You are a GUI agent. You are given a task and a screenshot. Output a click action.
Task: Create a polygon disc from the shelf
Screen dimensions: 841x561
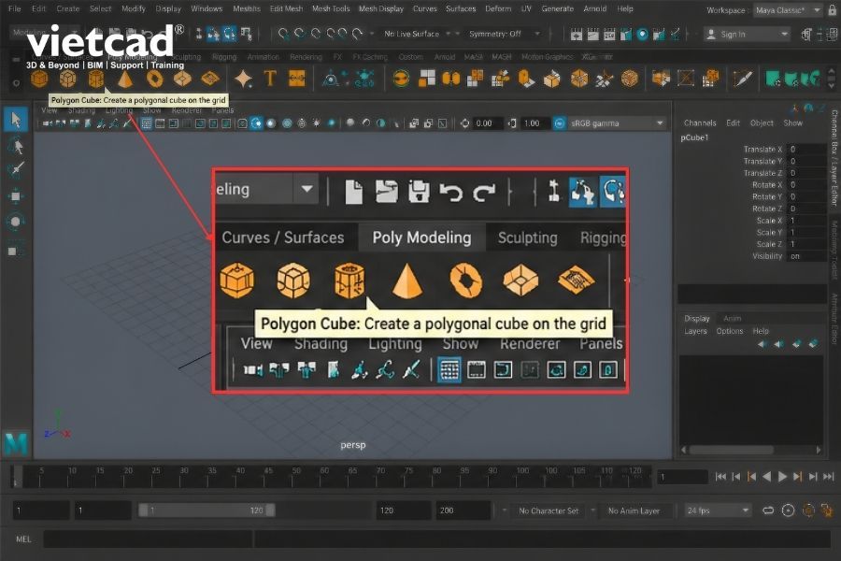(210, 79)
